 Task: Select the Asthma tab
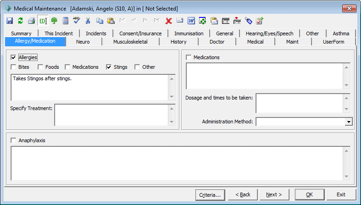[341, 33]
